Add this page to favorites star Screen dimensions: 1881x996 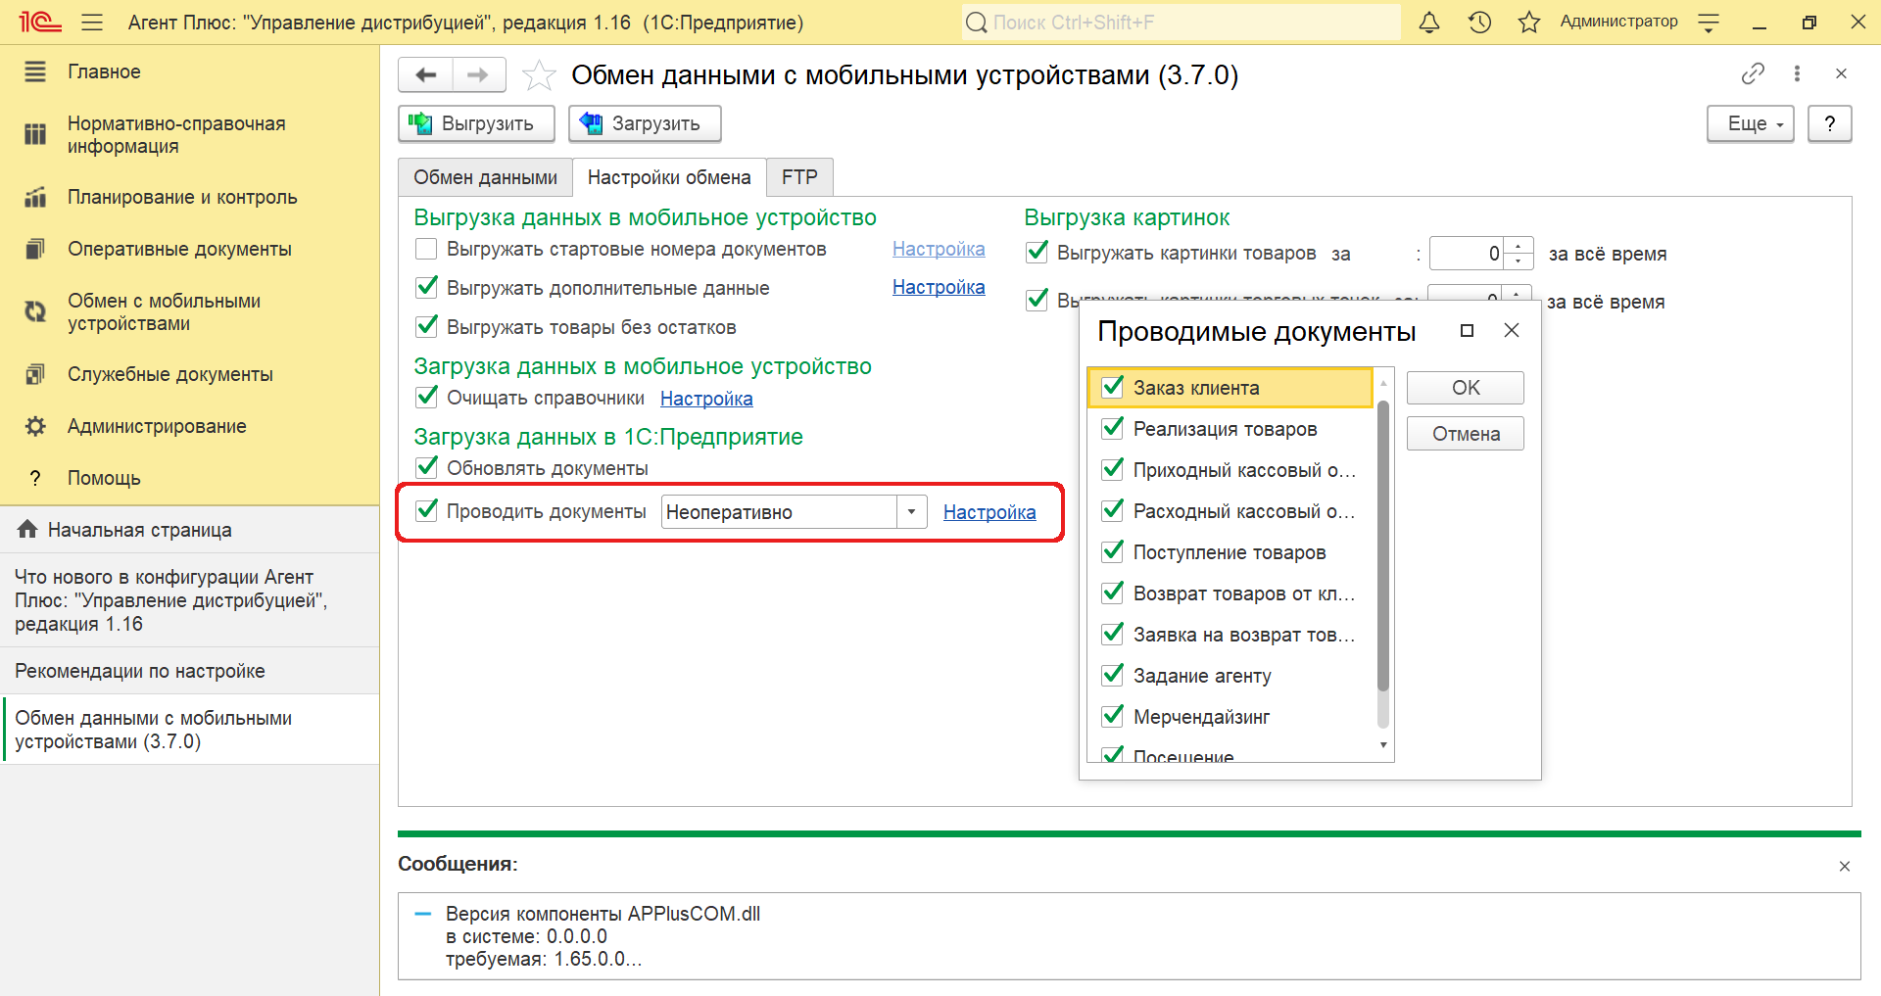(538, 75)
